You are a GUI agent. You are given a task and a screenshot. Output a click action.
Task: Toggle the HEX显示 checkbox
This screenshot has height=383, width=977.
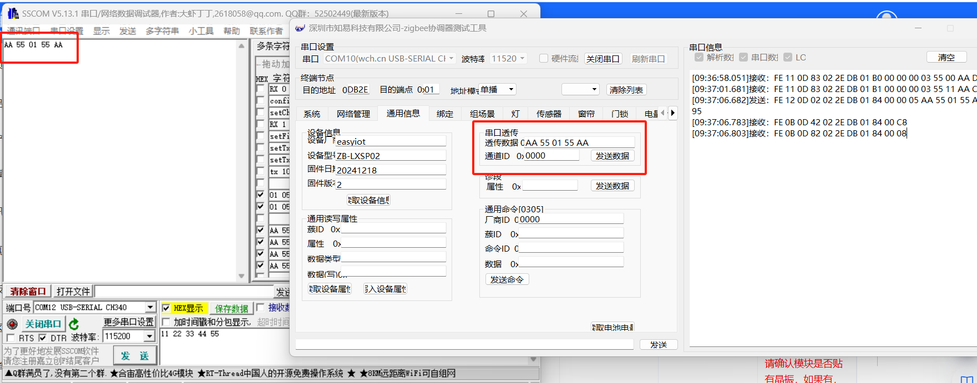[166, 308]
